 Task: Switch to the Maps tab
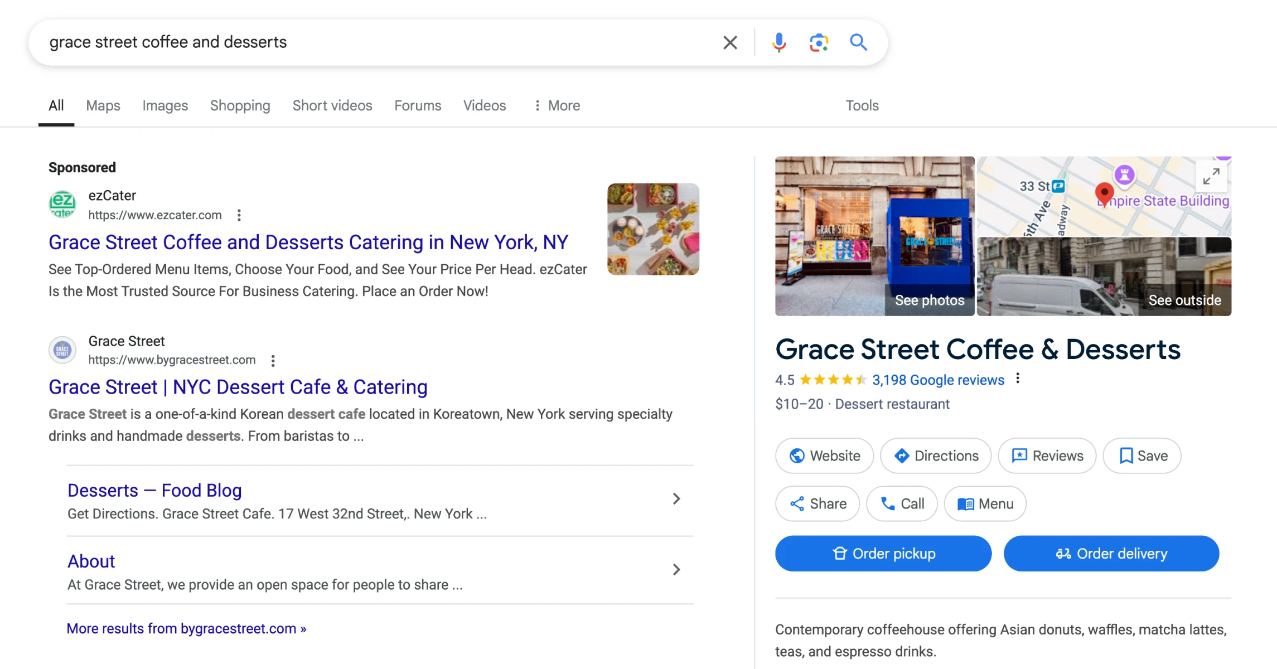103,105
